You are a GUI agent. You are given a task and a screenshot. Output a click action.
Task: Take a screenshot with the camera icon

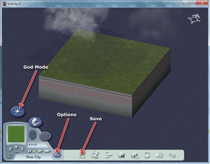click(121, 155)
